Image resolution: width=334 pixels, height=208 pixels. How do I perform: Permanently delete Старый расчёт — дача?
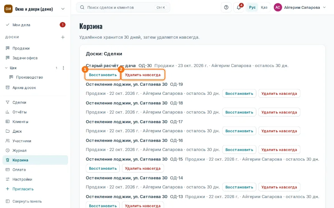(143, 75)
